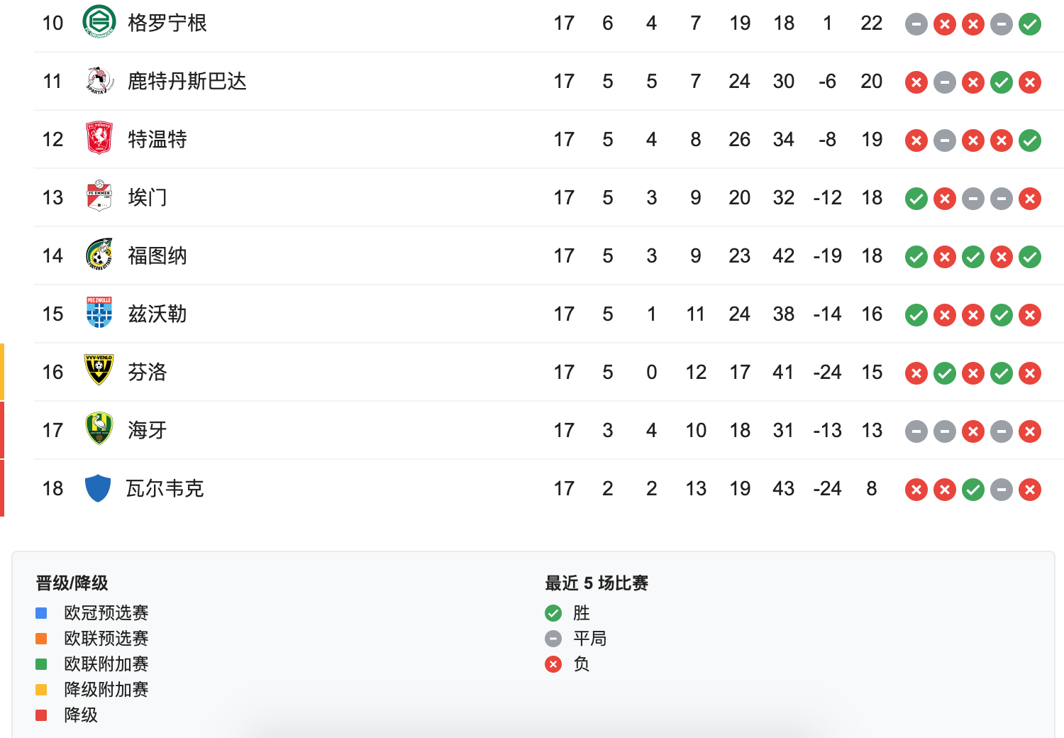Click 瓦尔韦克's green win result icon
The image size is (1064, 738).
tap(973, 490)
